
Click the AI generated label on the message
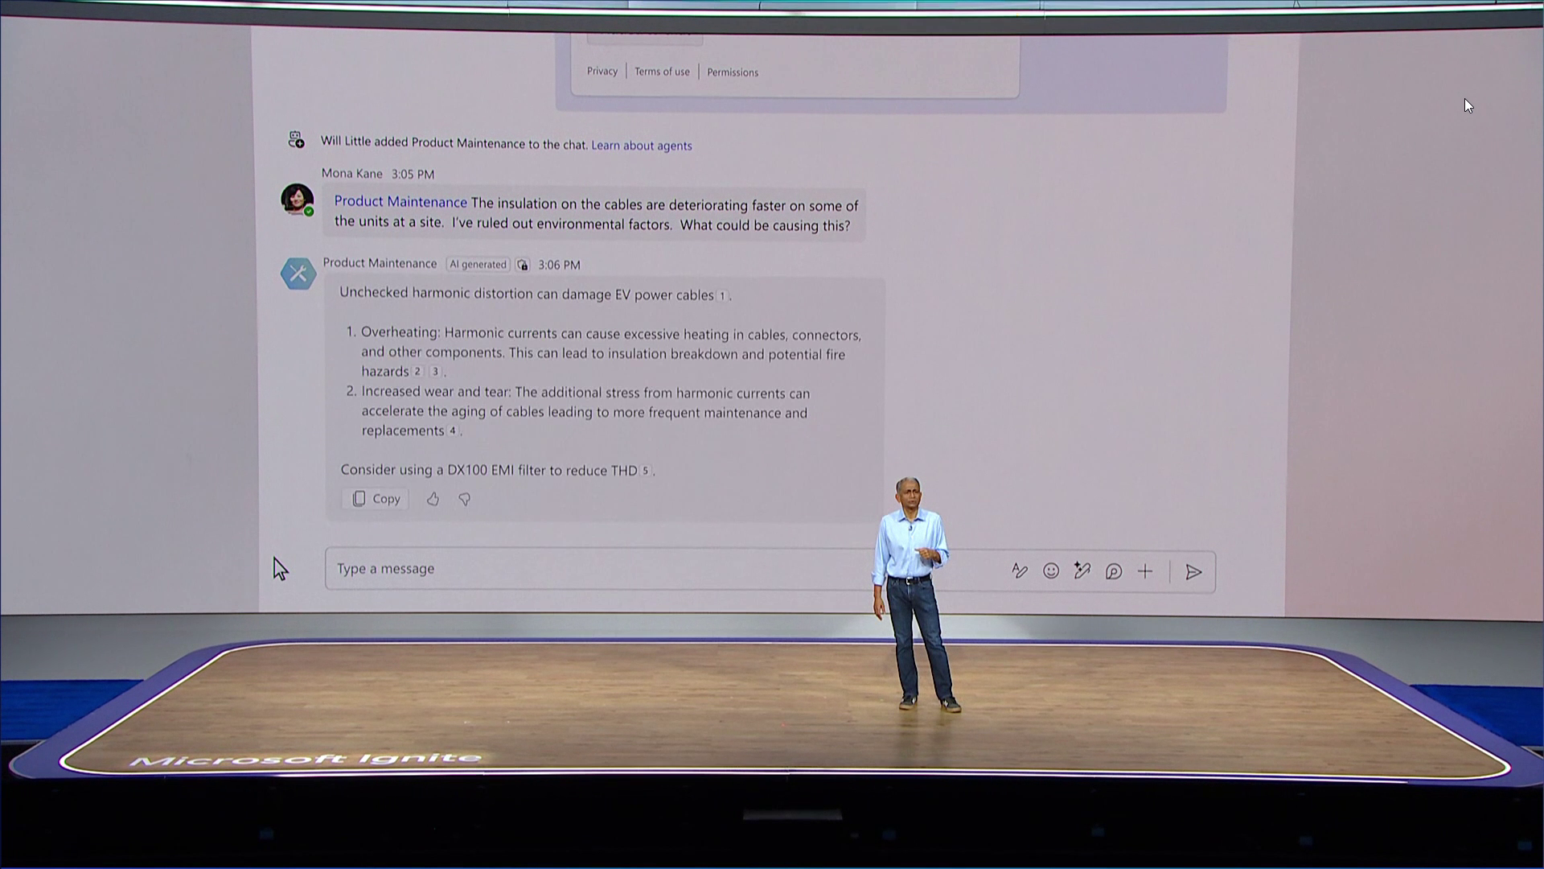point(478,264)
